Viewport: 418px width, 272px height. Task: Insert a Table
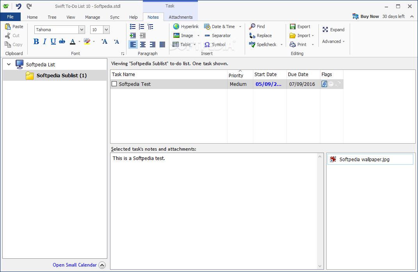point(182,44)
